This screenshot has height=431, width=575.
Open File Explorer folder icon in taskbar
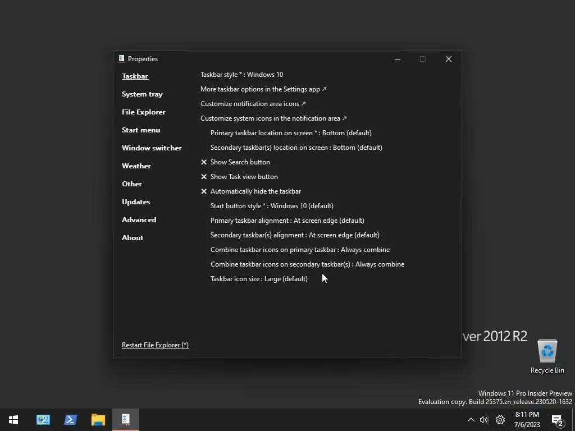coord(98,420)
